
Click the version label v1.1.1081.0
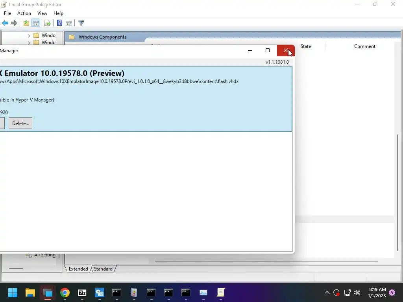pos(277,62)
